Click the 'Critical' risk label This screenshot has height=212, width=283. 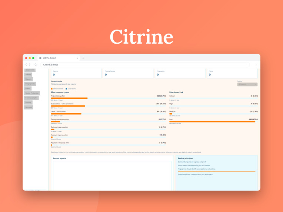pyautogui.click(x=172, y=96)
